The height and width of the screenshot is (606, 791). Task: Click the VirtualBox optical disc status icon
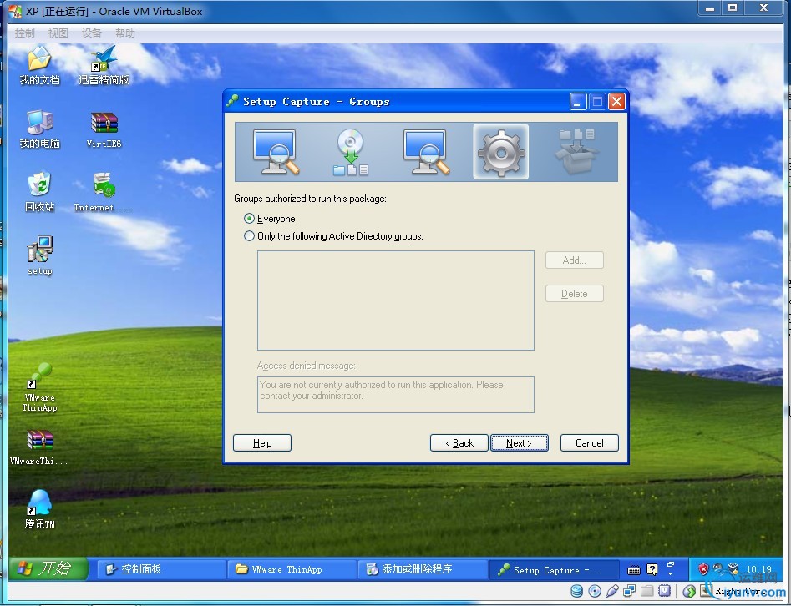point(595,591)
